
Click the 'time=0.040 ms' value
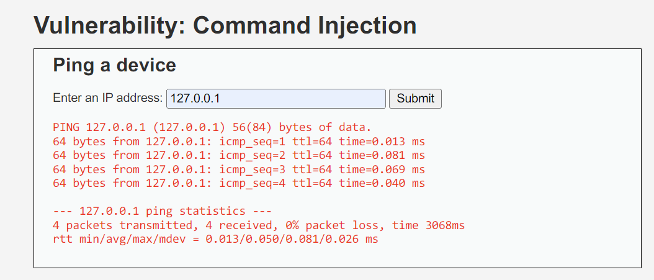[382, 183]
